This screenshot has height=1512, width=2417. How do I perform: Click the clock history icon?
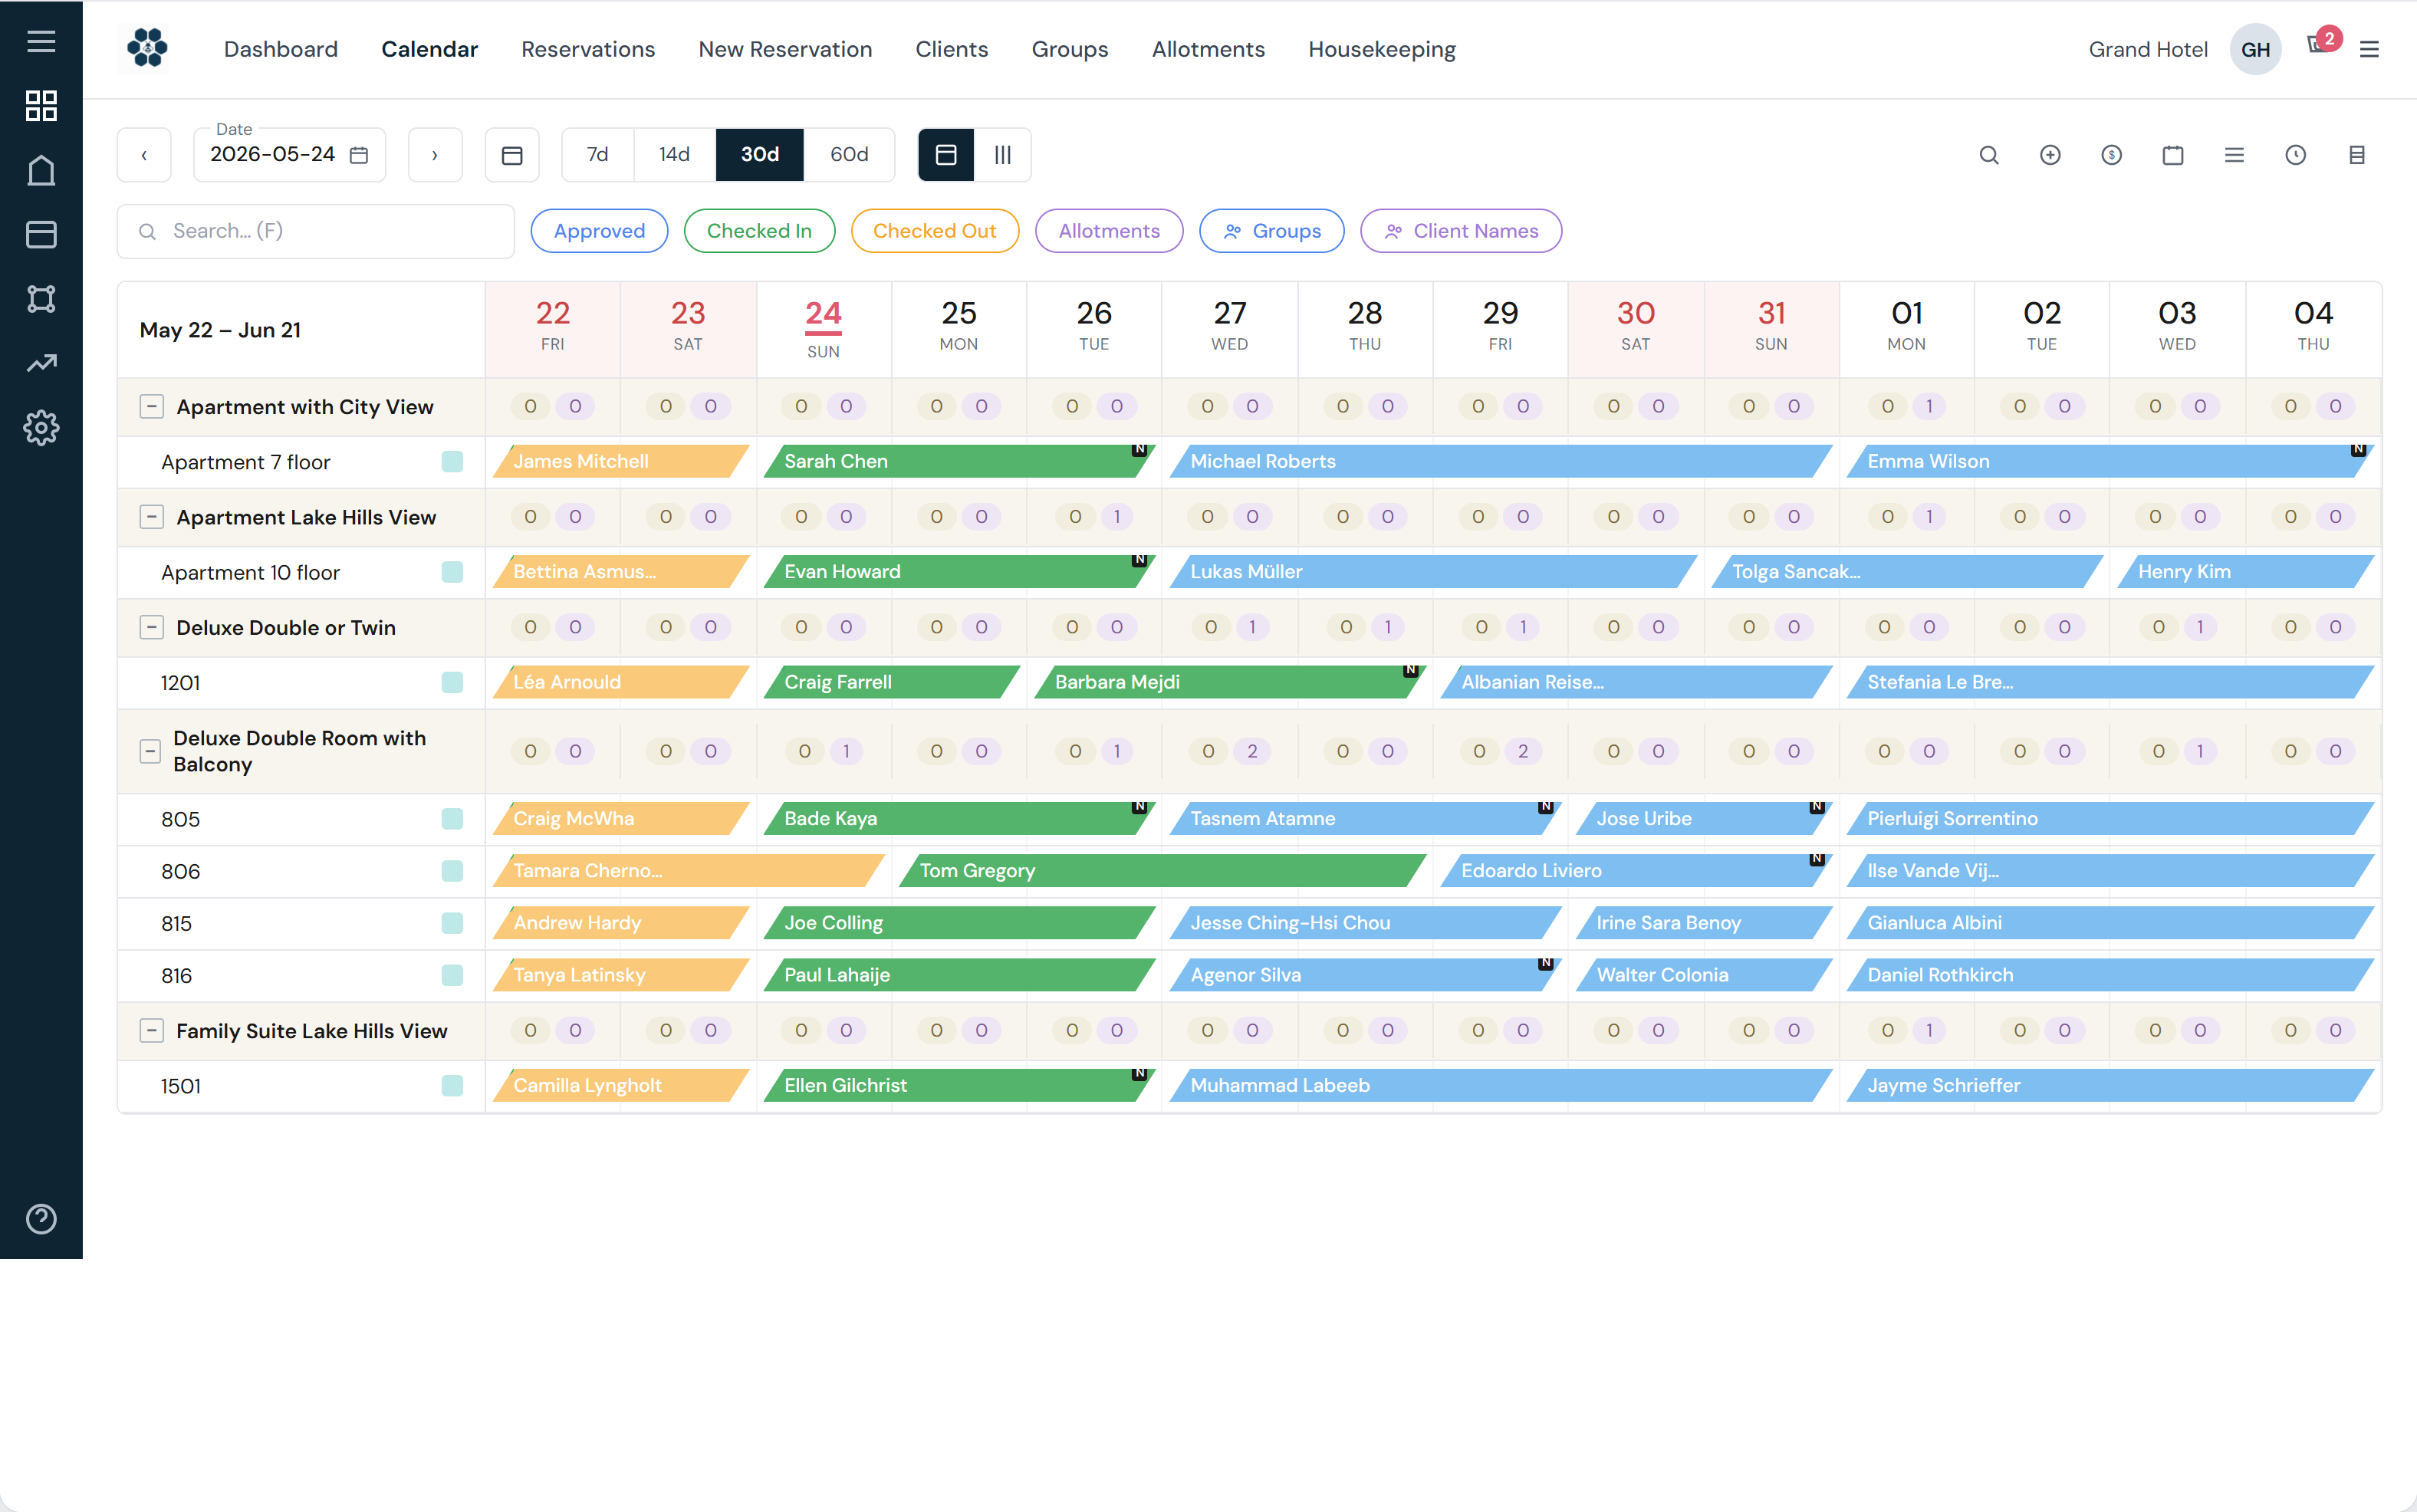(2296, 155)
